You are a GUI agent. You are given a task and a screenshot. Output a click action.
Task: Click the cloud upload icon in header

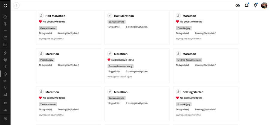(x=238, y=5)
